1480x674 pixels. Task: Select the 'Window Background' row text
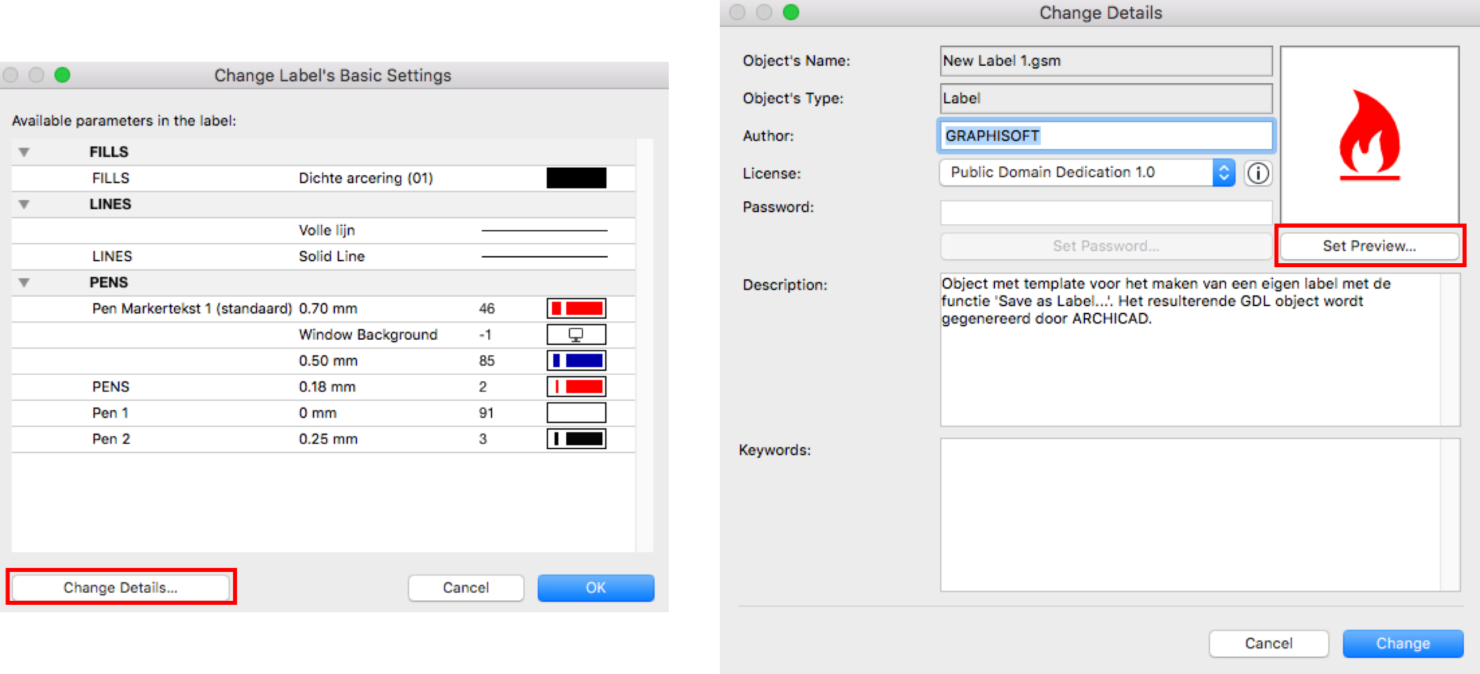click(368, 334)
